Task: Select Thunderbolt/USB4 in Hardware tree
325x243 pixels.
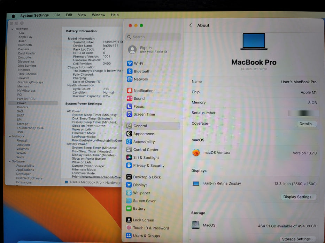Action: pyautogui.click(x=30, y=128)
